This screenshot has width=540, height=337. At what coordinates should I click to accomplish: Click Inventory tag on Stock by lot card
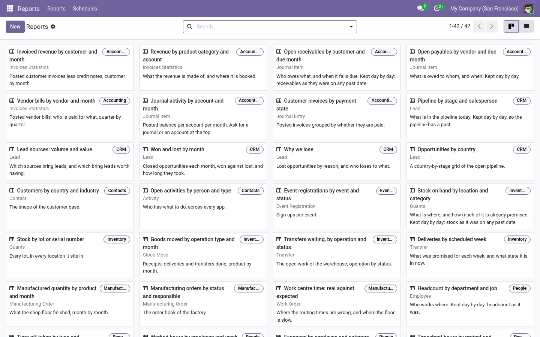click(117, 239)
